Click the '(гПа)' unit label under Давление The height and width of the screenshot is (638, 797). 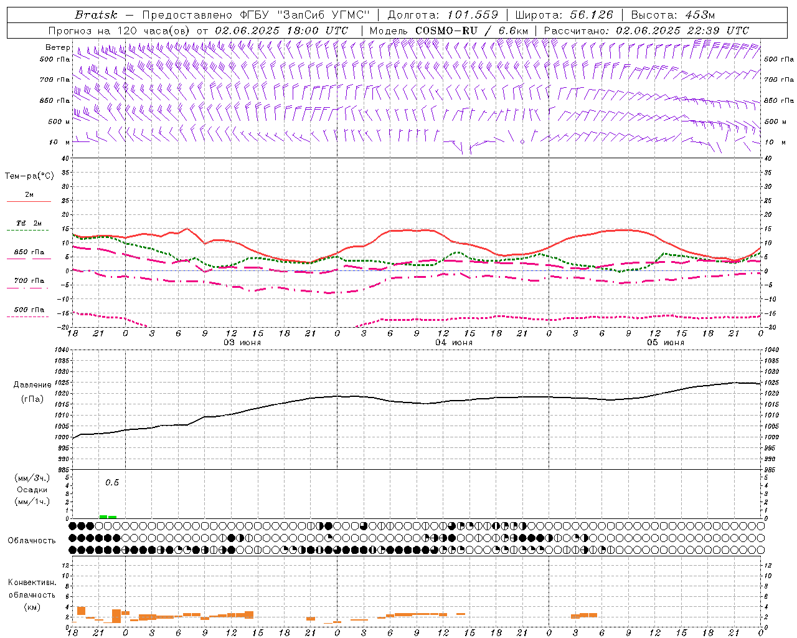tap(32, 399)
